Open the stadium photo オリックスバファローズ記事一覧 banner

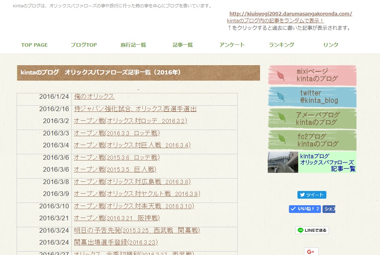pos(312,162)
